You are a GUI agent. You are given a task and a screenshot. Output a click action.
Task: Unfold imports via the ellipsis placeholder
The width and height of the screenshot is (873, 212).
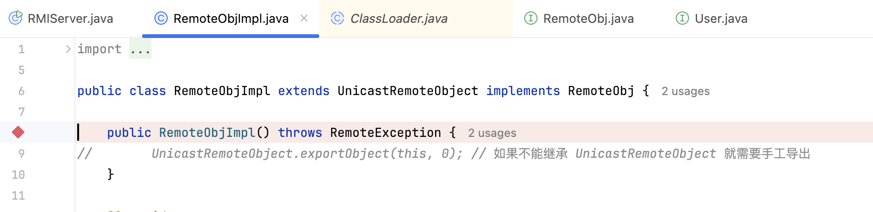click(x=140, y=49)
